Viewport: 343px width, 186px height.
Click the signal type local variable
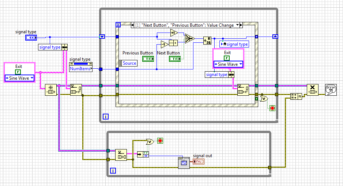(x=234, y=44)
